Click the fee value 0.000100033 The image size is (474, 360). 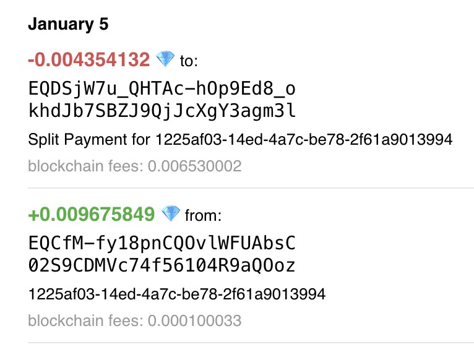point(195,320)
